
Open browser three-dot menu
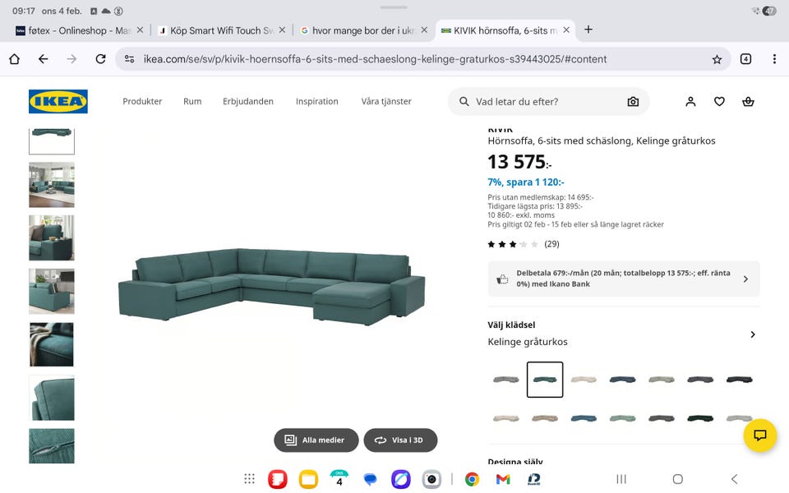[774, 59]
